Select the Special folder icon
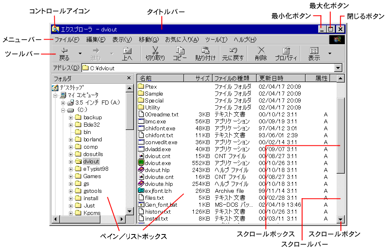 141,100
